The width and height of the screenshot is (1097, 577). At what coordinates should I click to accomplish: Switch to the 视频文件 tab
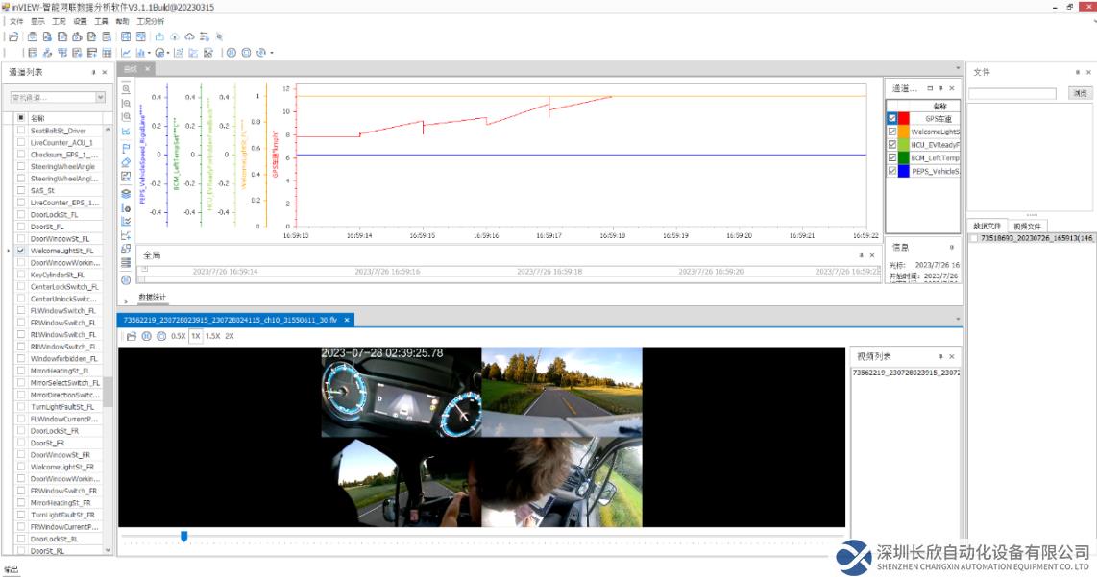[1027, 226]
